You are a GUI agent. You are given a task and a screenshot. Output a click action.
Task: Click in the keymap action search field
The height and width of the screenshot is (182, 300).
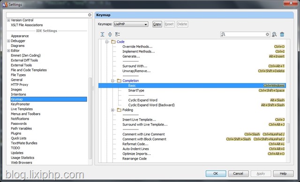pos(246,34)
